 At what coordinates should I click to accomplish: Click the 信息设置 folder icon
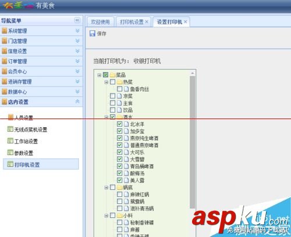(x=4, y=51)
